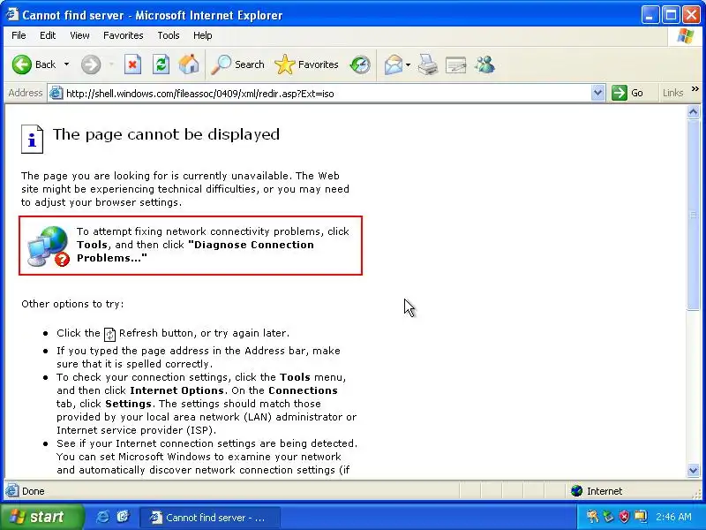Viewport: 706px width, 530px height.
Task: Click the Mail envelope icon
Action: click(x=394, y=64)
